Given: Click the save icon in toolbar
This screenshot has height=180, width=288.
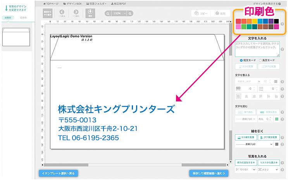Looking at the screenshot, I should click(90, 14).
